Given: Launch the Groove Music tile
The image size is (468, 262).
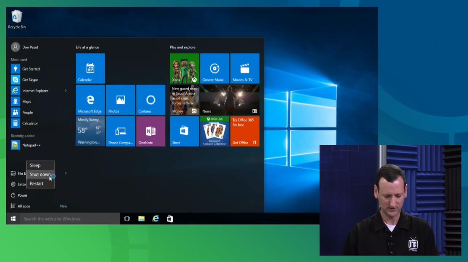Looking at the screenshot, I should coord(215,68).
